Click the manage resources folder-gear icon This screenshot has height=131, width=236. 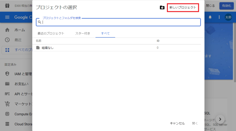[x=162, y=8]
